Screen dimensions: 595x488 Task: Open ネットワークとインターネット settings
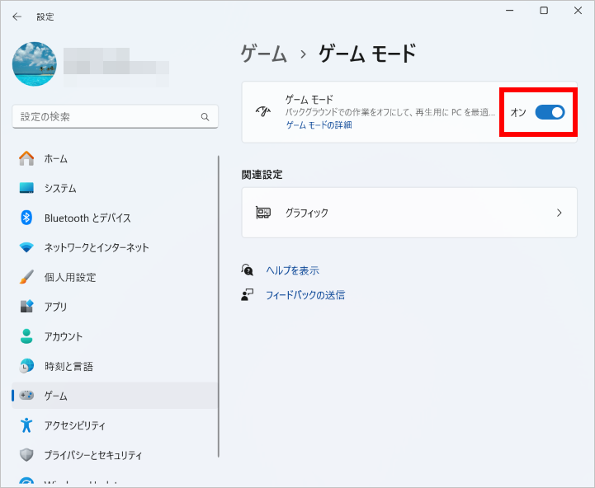click(x=115, y=247)
